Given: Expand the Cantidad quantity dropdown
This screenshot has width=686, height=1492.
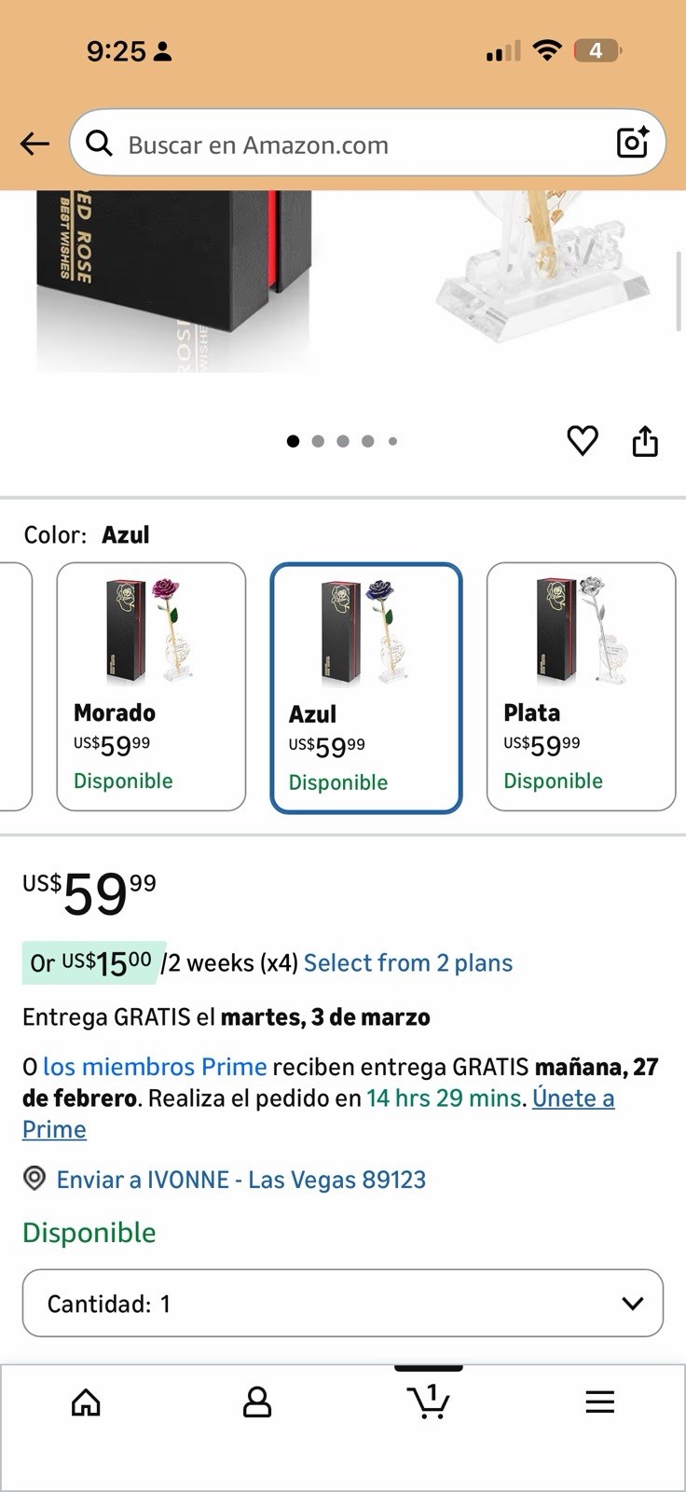Looking at the screenshot, I should click(343, 1303).
